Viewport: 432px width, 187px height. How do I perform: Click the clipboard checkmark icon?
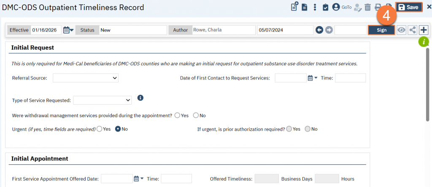click(325, 7)
